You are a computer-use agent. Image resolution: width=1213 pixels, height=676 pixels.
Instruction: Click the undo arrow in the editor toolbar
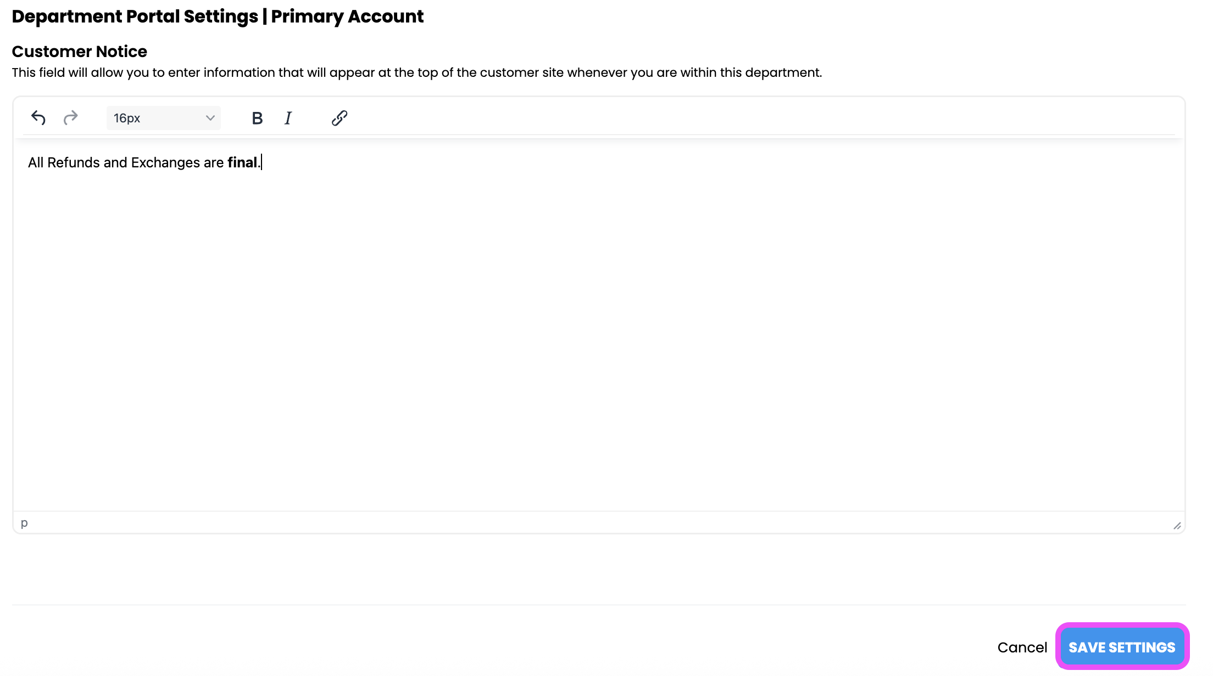point(38,118)
